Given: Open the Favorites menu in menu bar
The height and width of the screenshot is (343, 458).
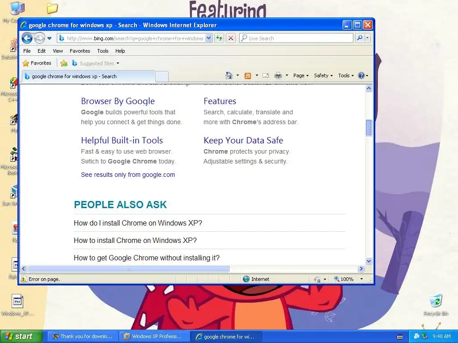Looking at the screenshot, I should point(80,51).
